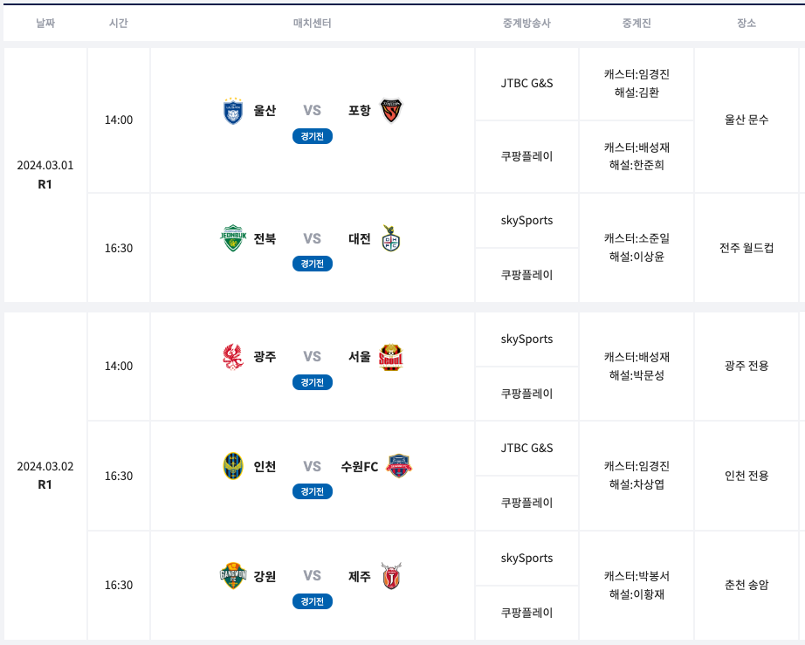Click the FC Seoul logo
805x645 pixels.
[391, 357]
